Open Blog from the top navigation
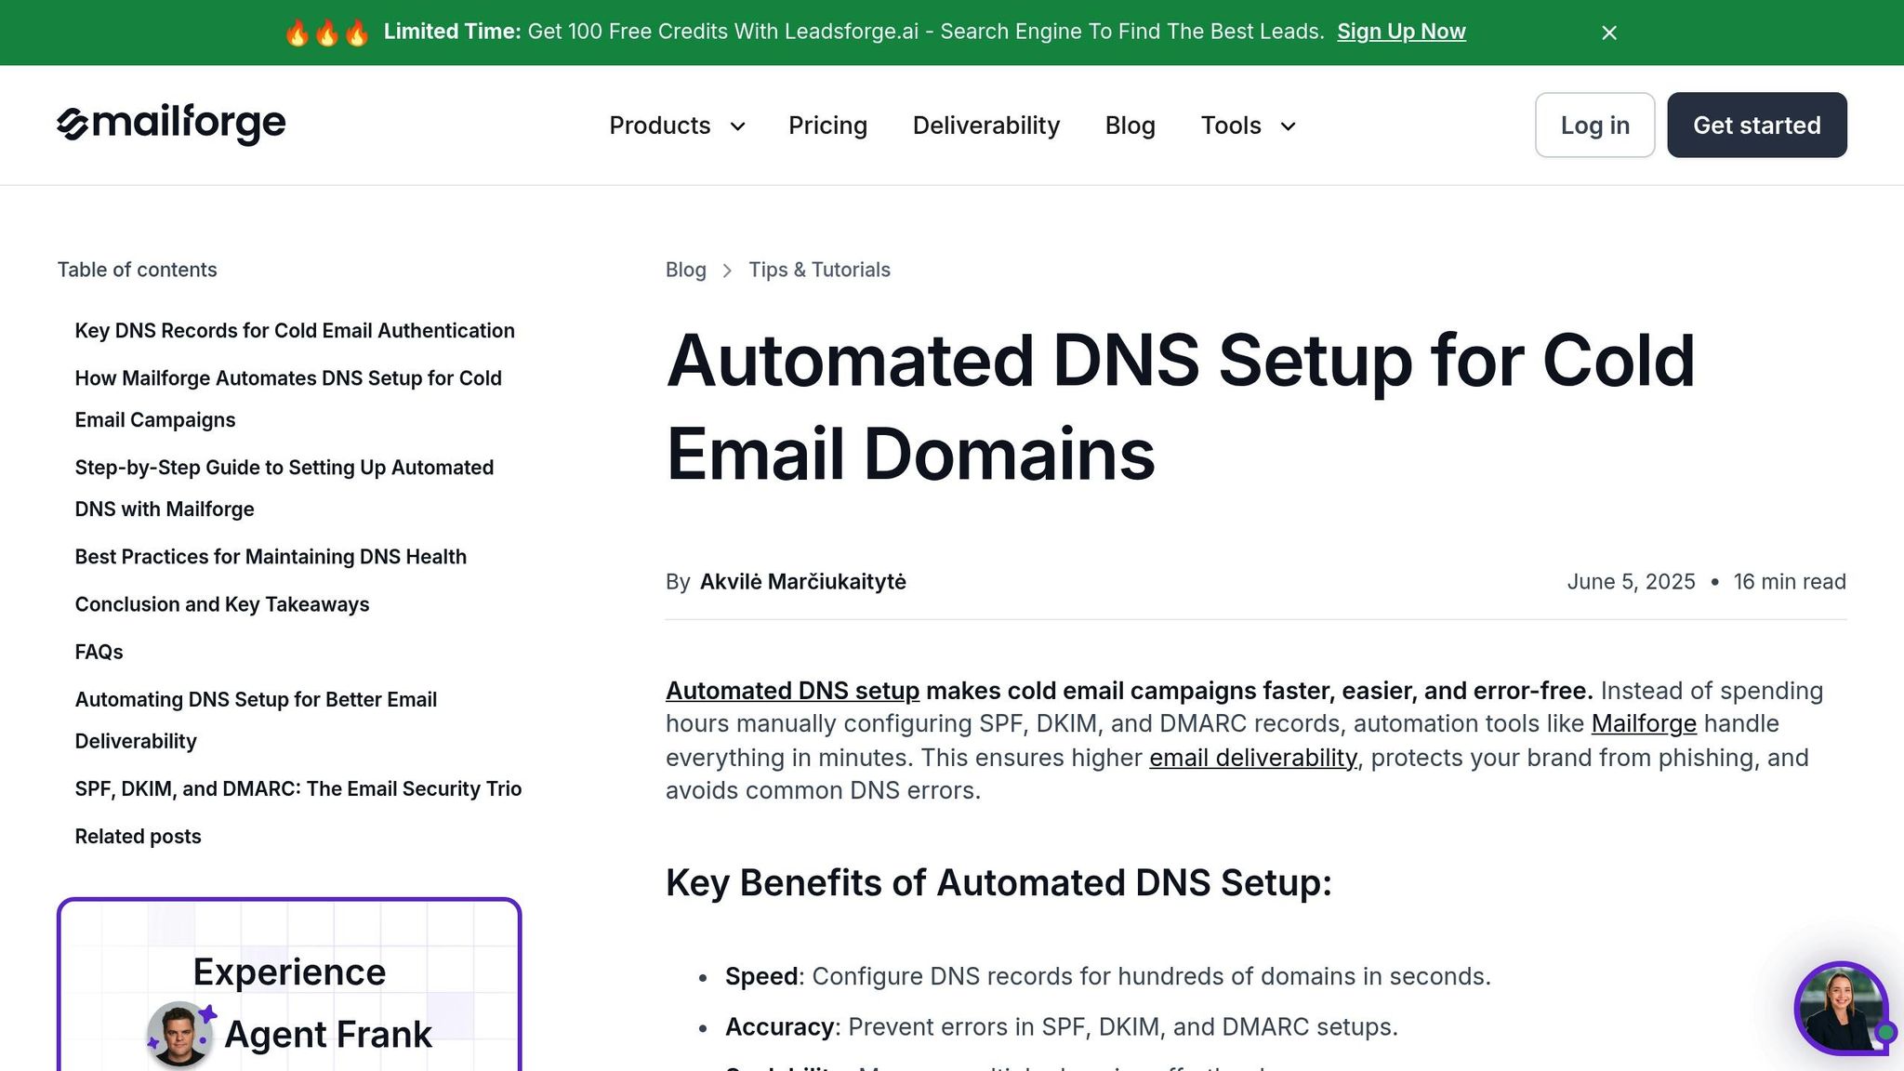The width and height of the screenshot is (1904, 1071). click(x=1130, y=126)
